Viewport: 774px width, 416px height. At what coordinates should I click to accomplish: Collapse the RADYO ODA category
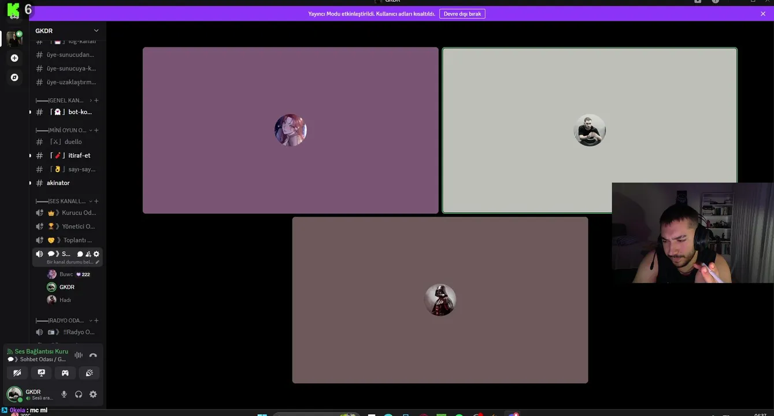pyautogui.click(x=62, y=321)
